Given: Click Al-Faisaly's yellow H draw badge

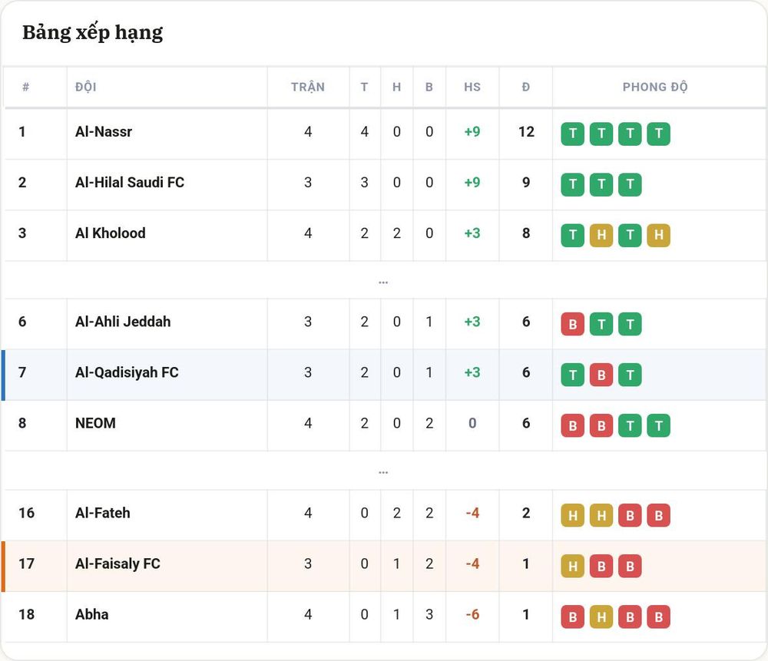Looking at the screenshot, I should (573, 566).
